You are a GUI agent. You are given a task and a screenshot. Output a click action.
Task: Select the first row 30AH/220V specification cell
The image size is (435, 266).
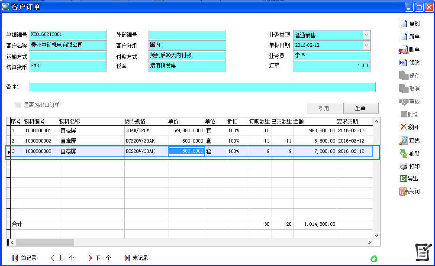click(x=145, y=130)
